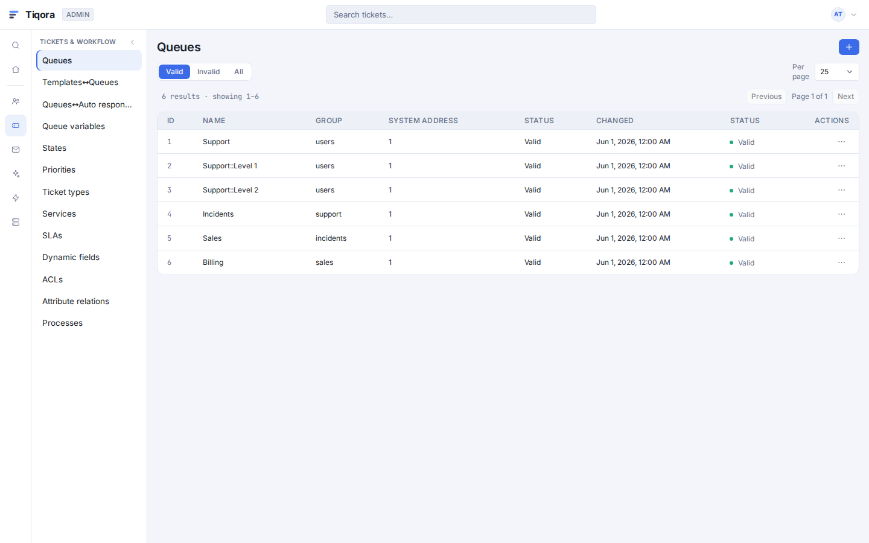The width and height of the screenshot is (869, 543).
Task: Open Processes in the sidebar
Action: 89,323
